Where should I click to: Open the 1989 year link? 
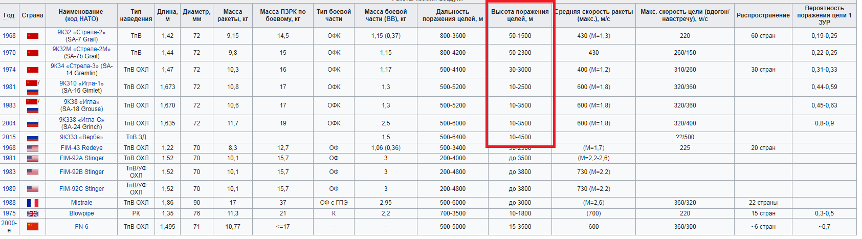[x=9, y=189]
